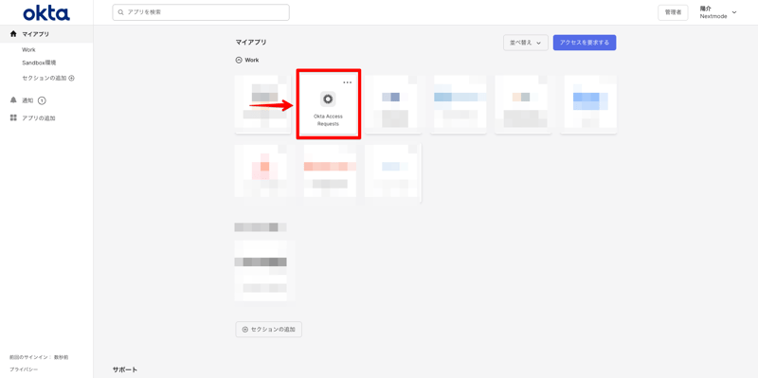Screen dimensions: 758x378
Task: Go to the Sandbox環境 sidebar section
Action: (39, 63)
